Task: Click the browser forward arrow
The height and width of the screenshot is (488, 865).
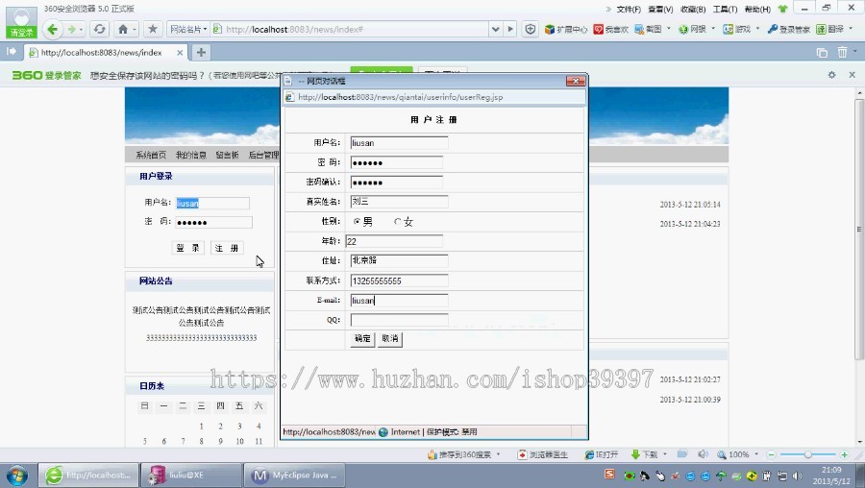Action: 71,29
